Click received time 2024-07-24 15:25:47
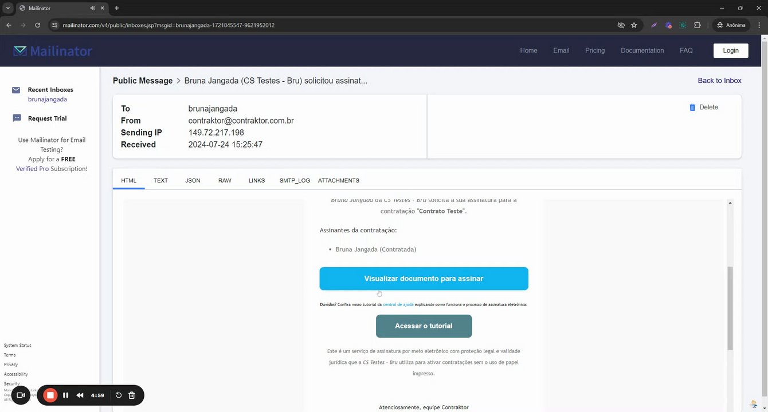 tap(225, 145)
